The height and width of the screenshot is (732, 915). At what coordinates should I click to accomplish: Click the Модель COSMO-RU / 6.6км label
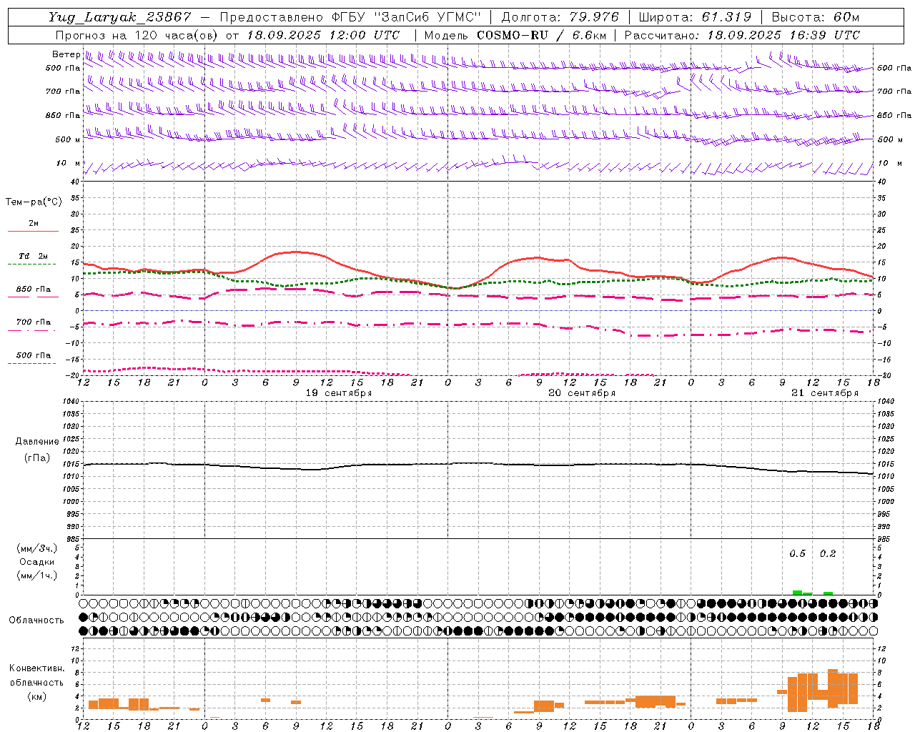[515, 35]
